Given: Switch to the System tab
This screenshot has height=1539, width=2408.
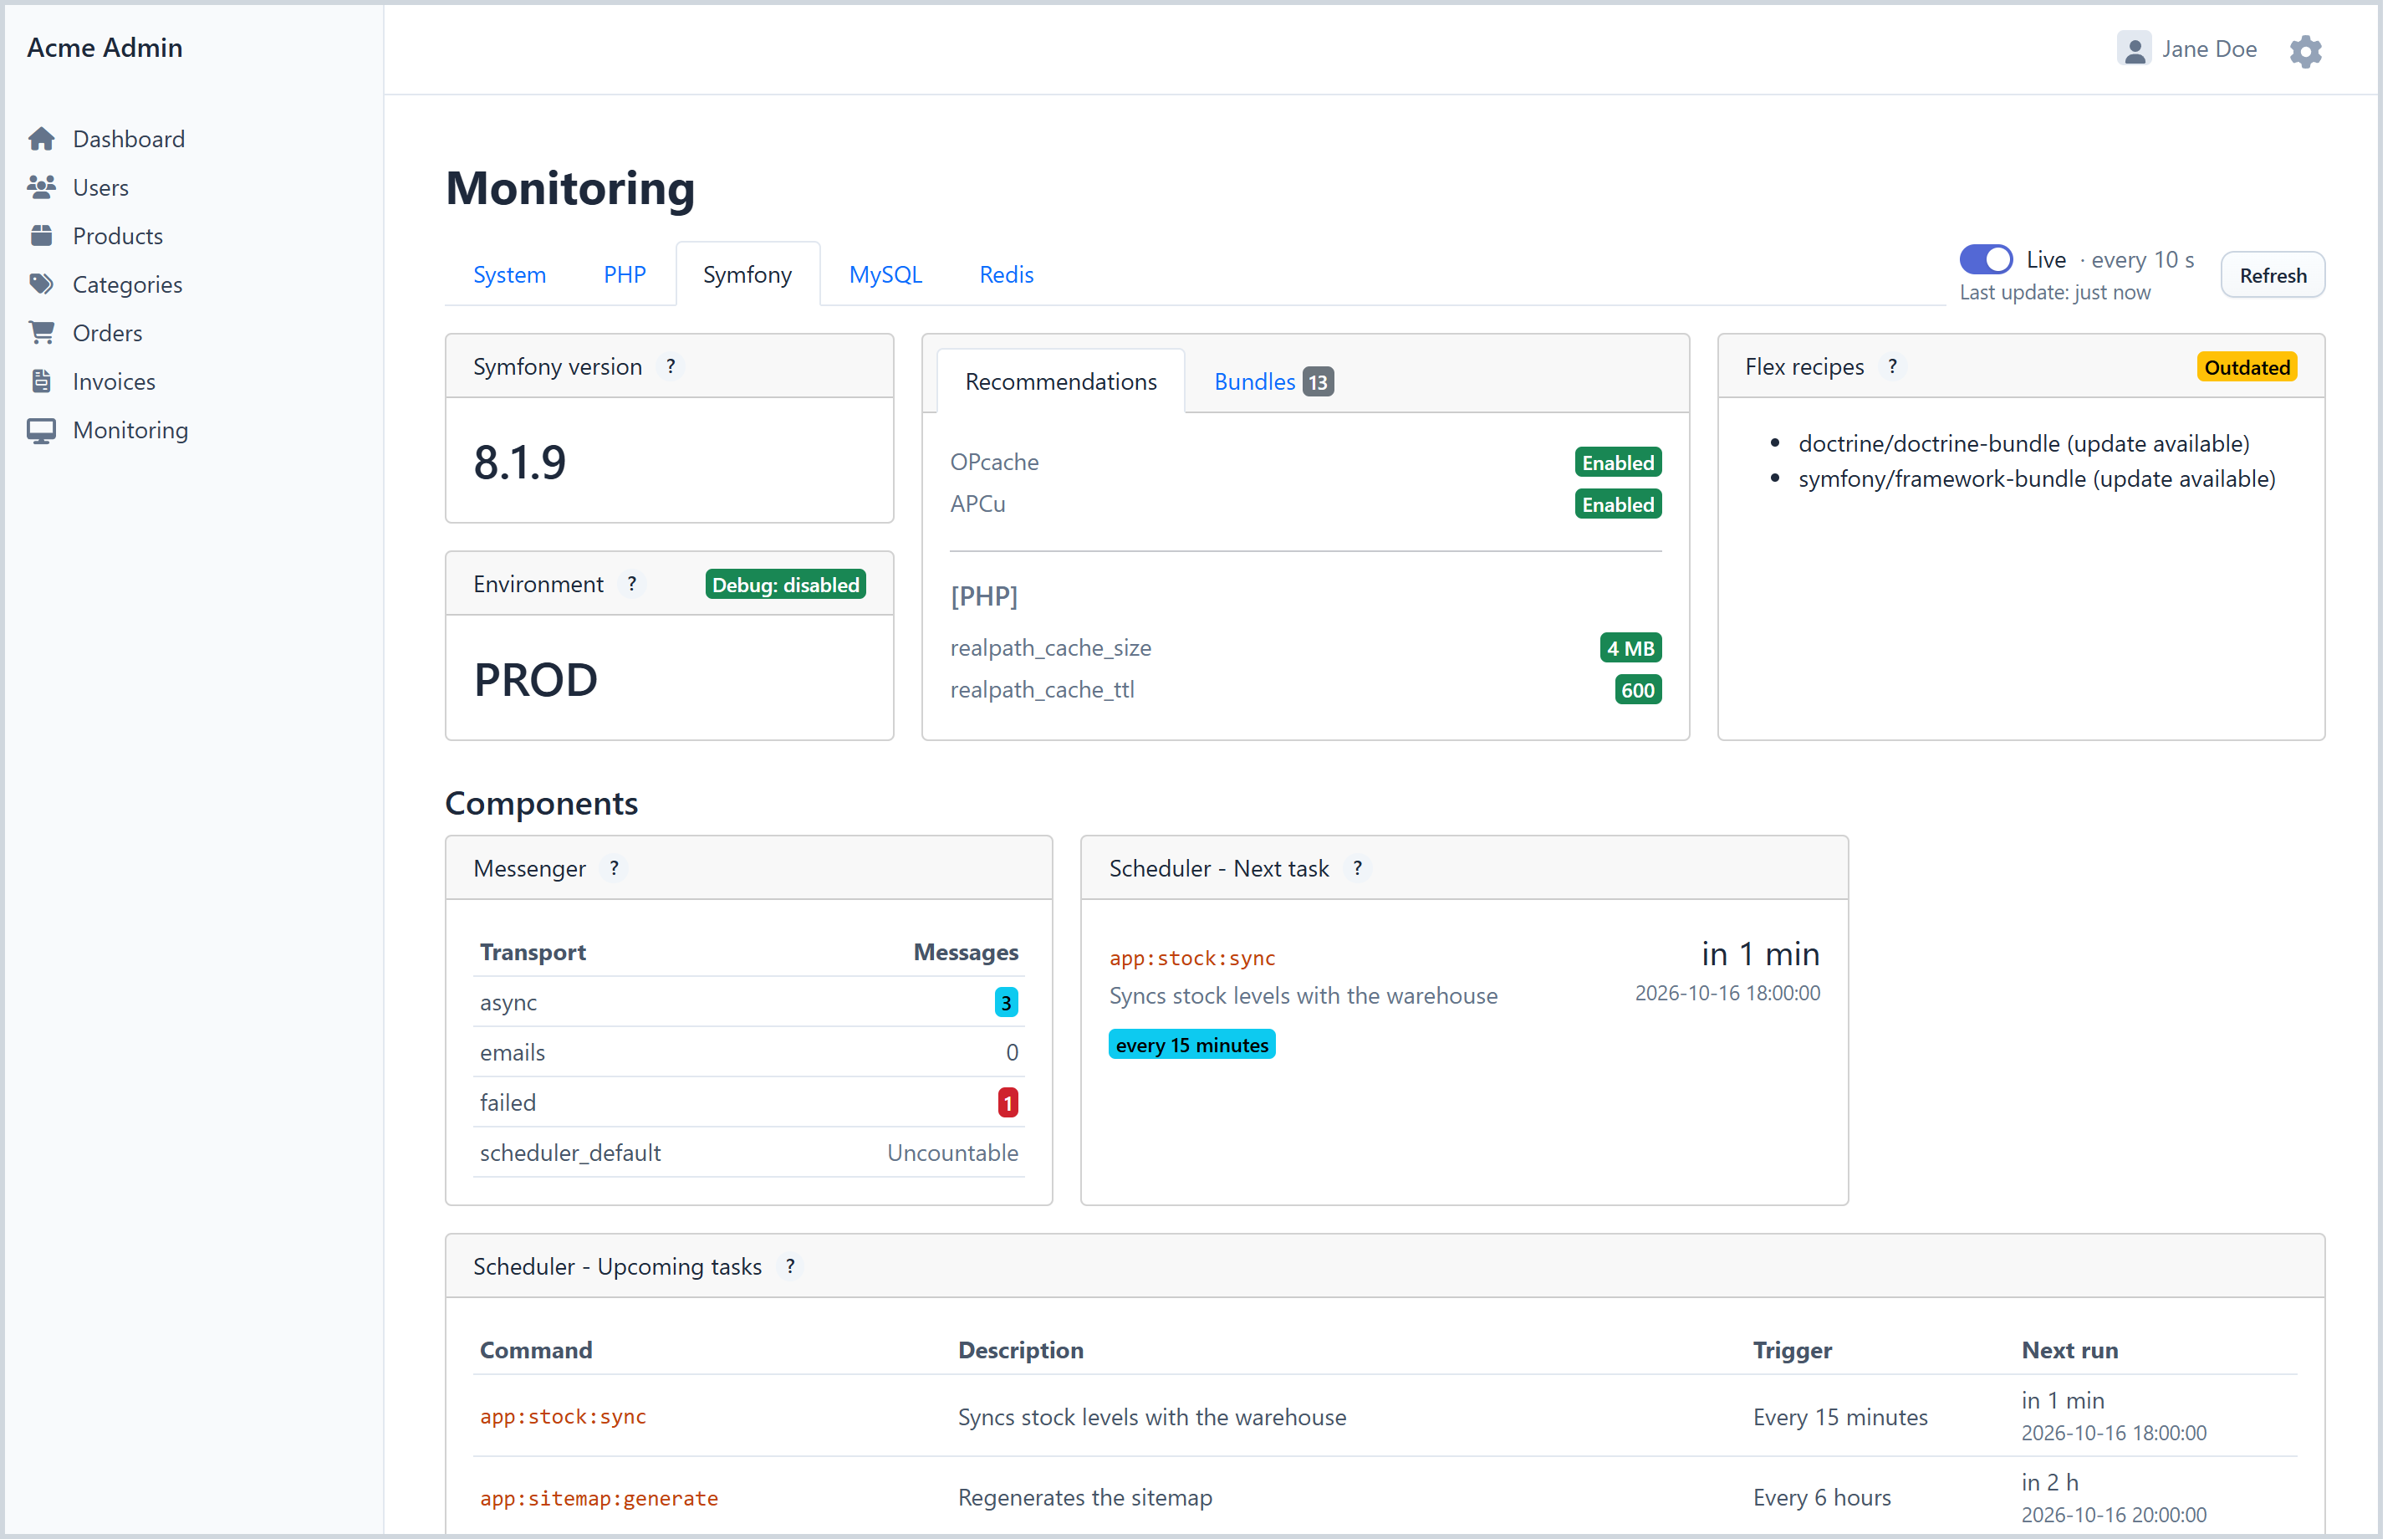Looking at the screenshot, I should point(512,275).
